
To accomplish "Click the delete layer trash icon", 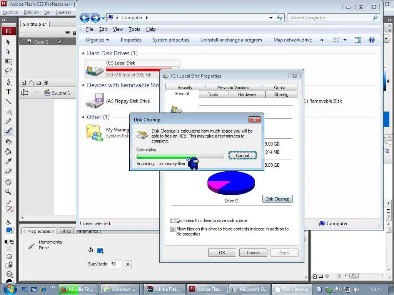I will [x=46, y=83].
